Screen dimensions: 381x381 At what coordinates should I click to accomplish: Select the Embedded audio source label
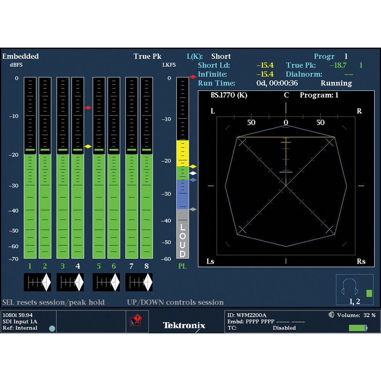point(20,56)
